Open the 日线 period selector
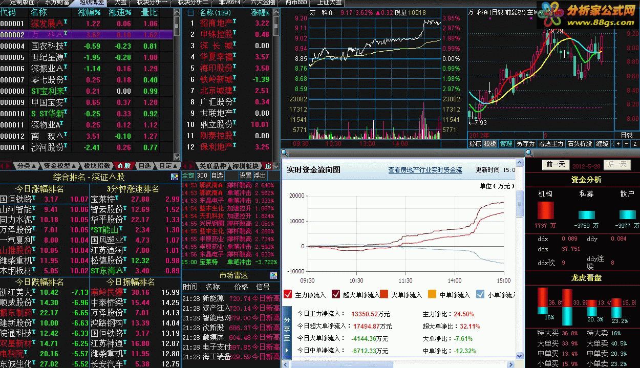Screen dimensions: 640x368 (x=626, y=135)
